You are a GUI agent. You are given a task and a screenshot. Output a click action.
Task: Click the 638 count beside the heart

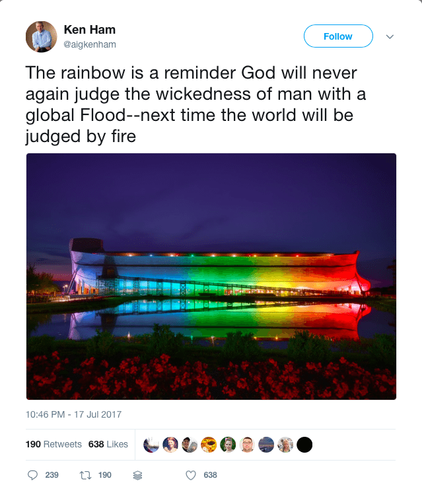tap(211, 475)
